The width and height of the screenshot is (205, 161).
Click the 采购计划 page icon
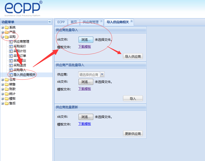coord(11,51)
